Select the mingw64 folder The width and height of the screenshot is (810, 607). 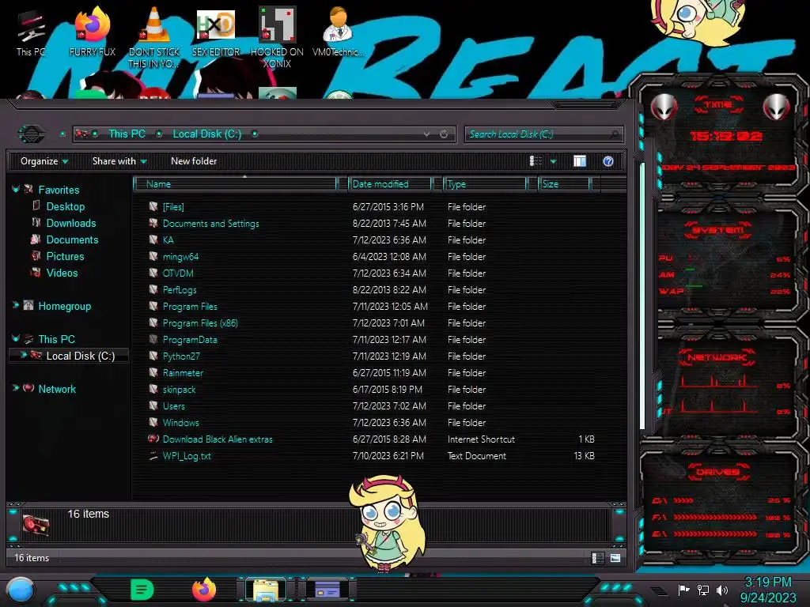click(181, 257)
